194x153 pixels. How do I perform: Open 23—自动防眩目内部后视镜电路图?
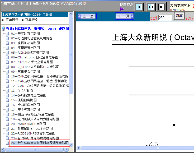pos(35,138)
